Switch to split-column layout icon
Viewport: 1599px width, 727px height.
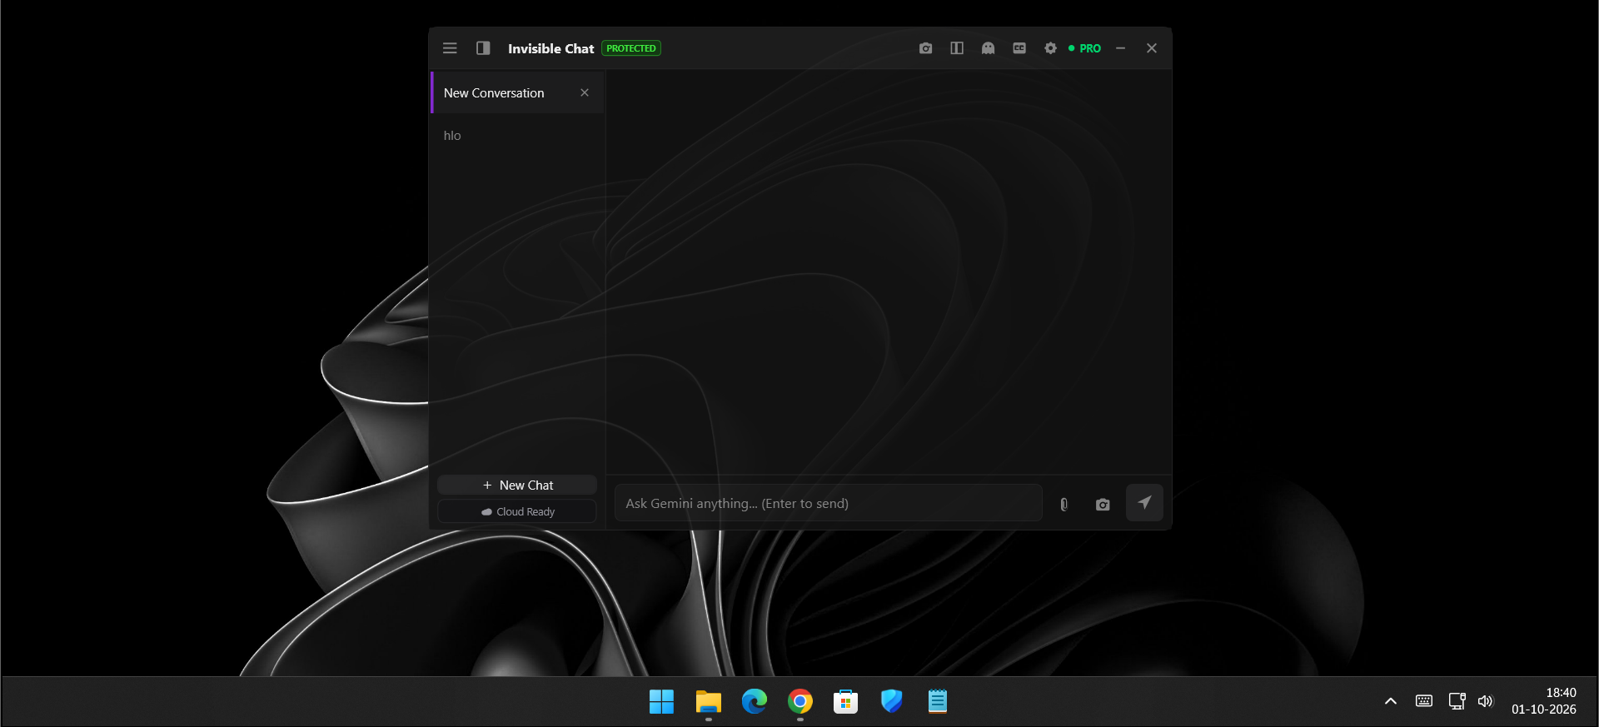[957, 48]
